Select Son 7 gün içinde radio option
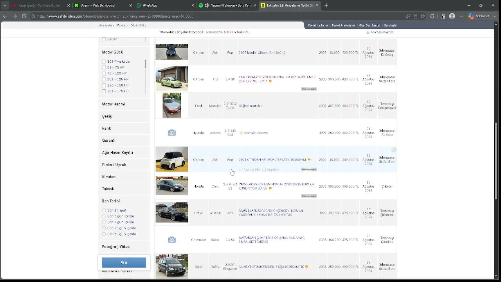 104,222
